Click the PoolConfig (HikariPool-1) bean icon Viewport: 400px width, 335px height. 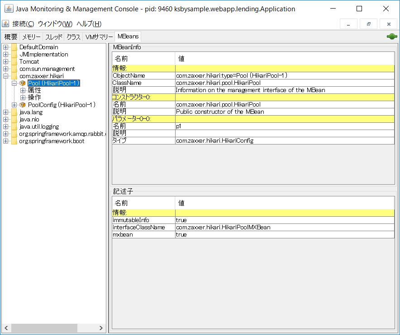point(23,105)
